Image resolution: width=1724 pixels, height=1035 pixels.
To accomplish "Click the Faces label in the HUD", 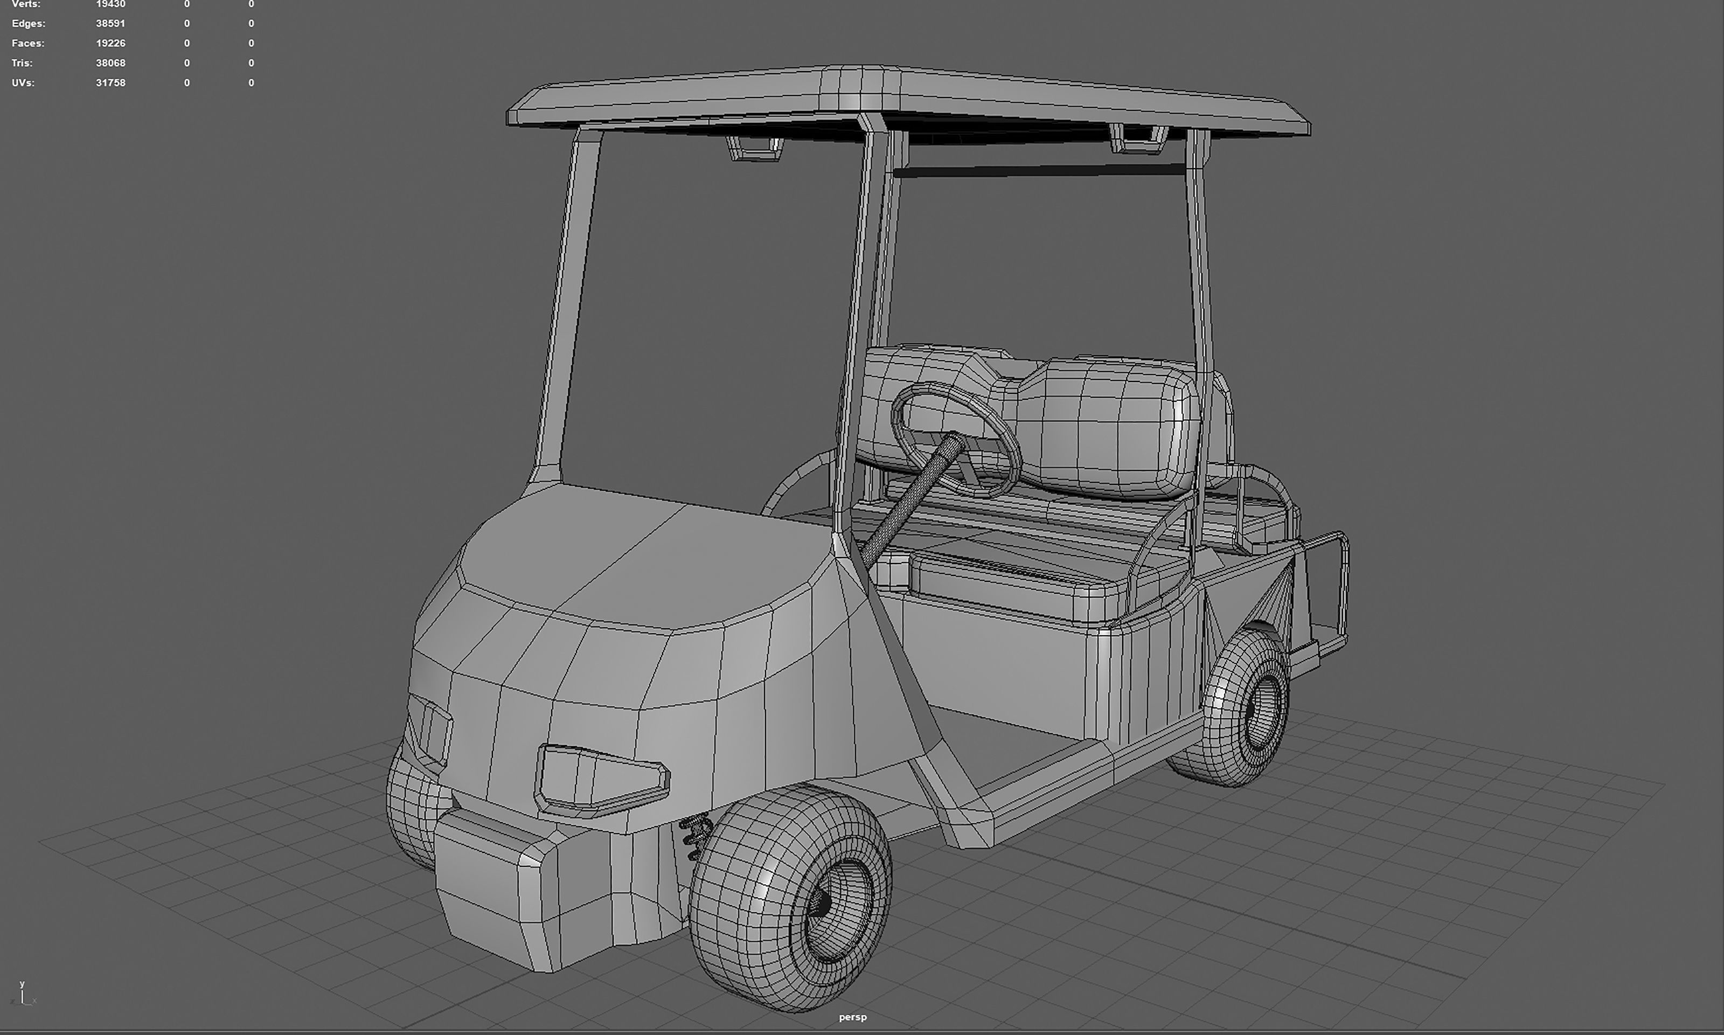I will coord(28,43).
